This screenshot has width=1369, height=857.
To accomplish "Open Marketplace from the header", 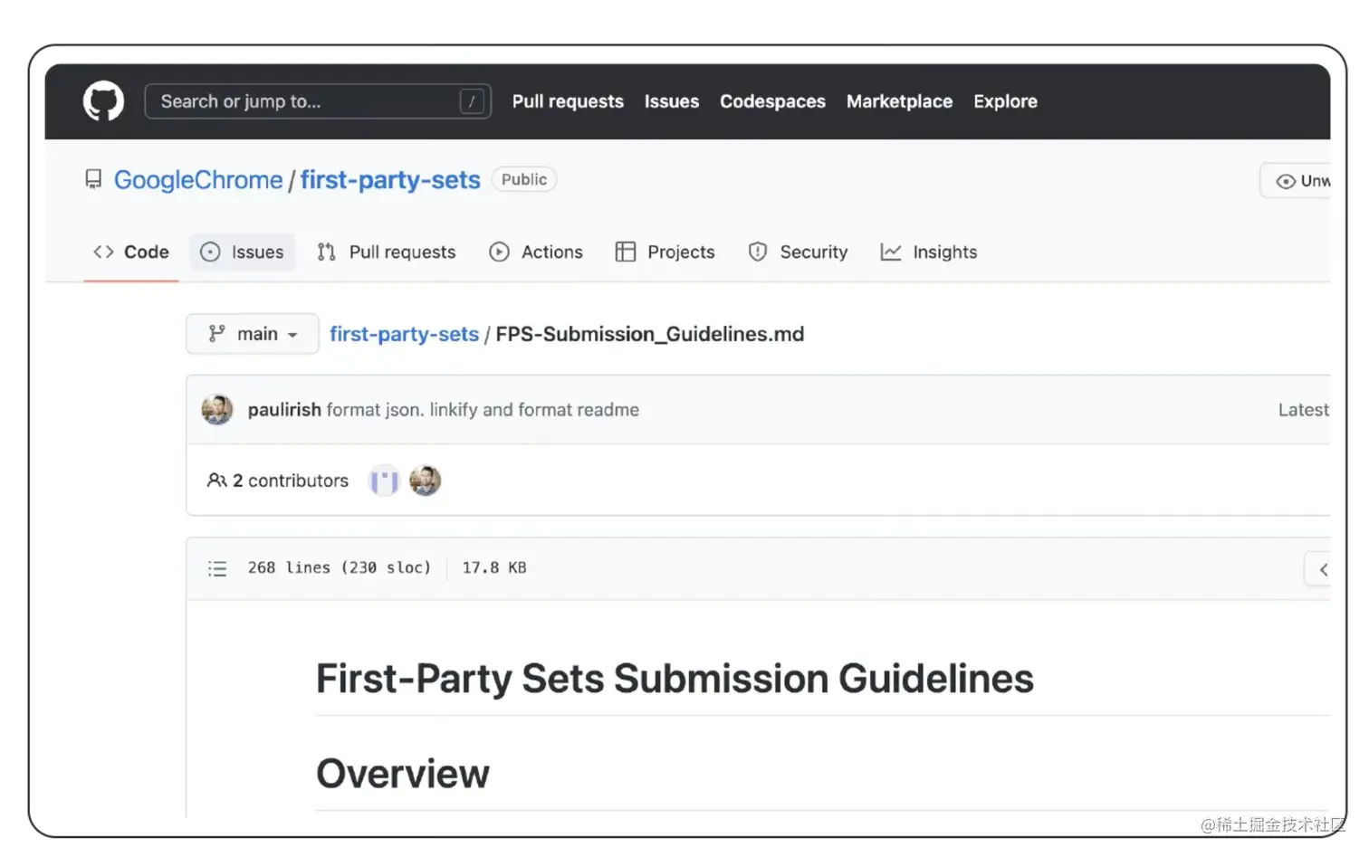I will (x=899, y=101).
